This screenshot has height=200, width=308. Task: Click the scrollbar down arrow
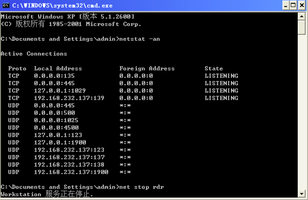pos(302,194)
